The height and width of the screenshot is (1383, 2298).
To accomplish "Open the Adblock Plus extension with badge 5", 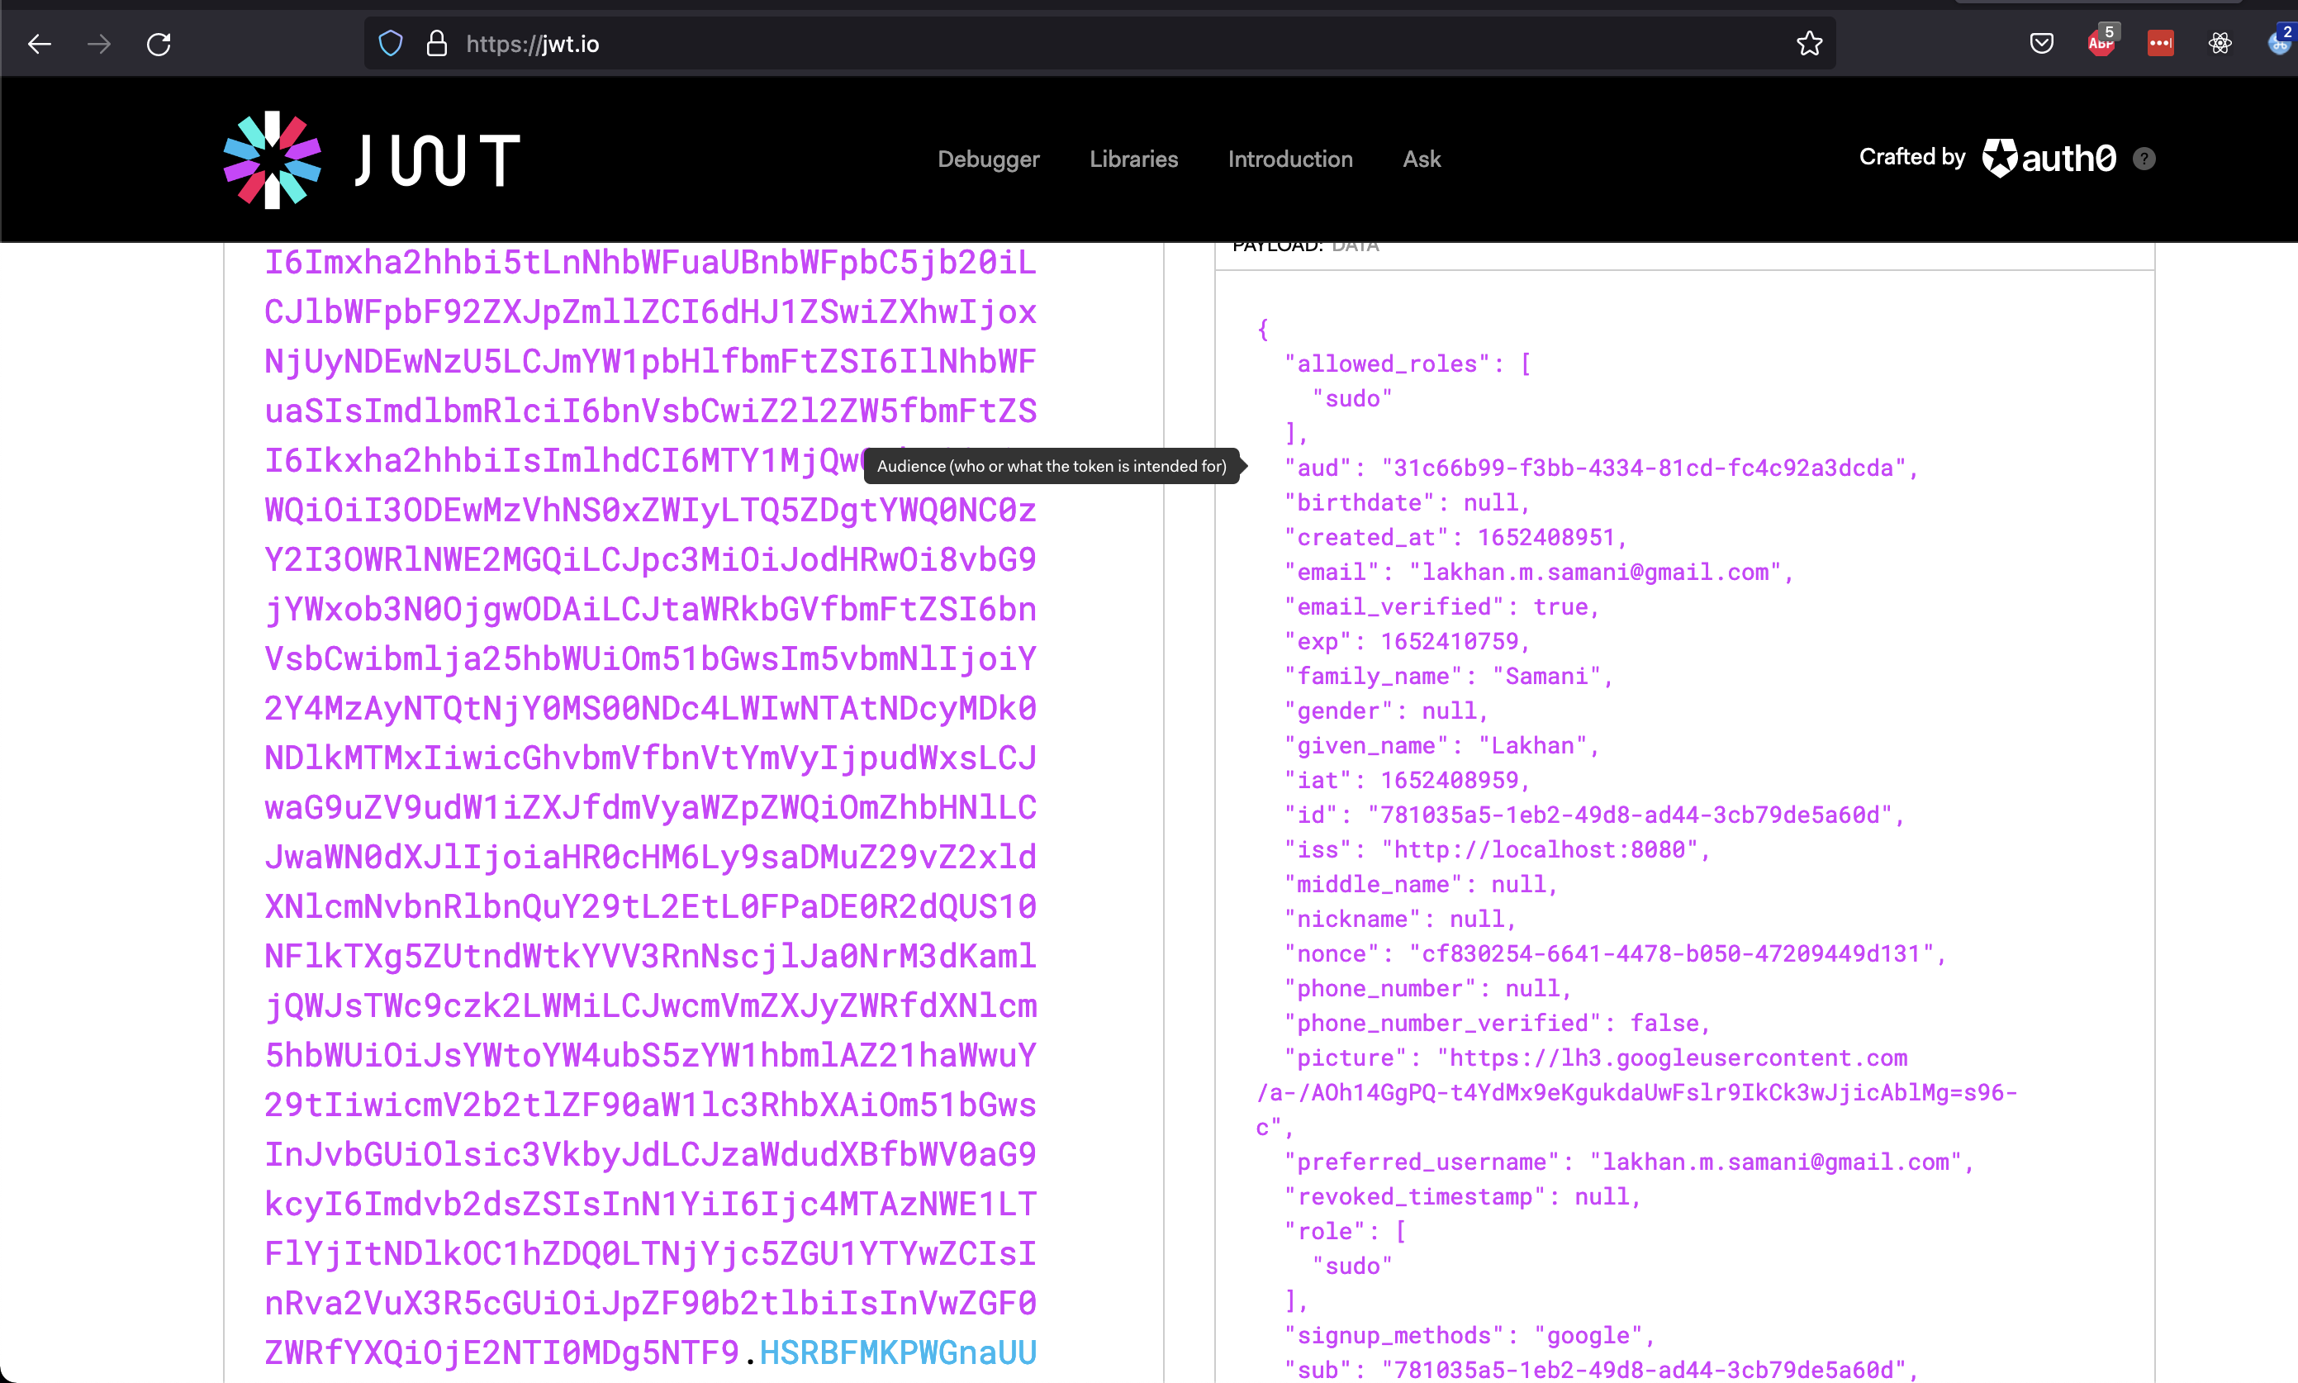I will pyautogui.click(x=2101, y=44).
